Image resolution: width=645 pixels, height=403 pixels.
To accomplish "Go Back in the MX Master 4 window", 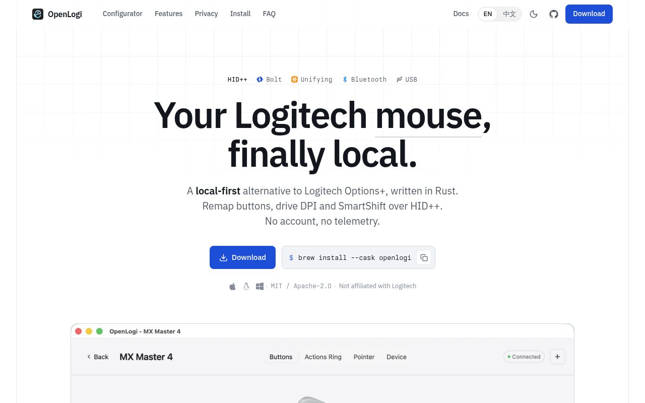I will [98, 357].
